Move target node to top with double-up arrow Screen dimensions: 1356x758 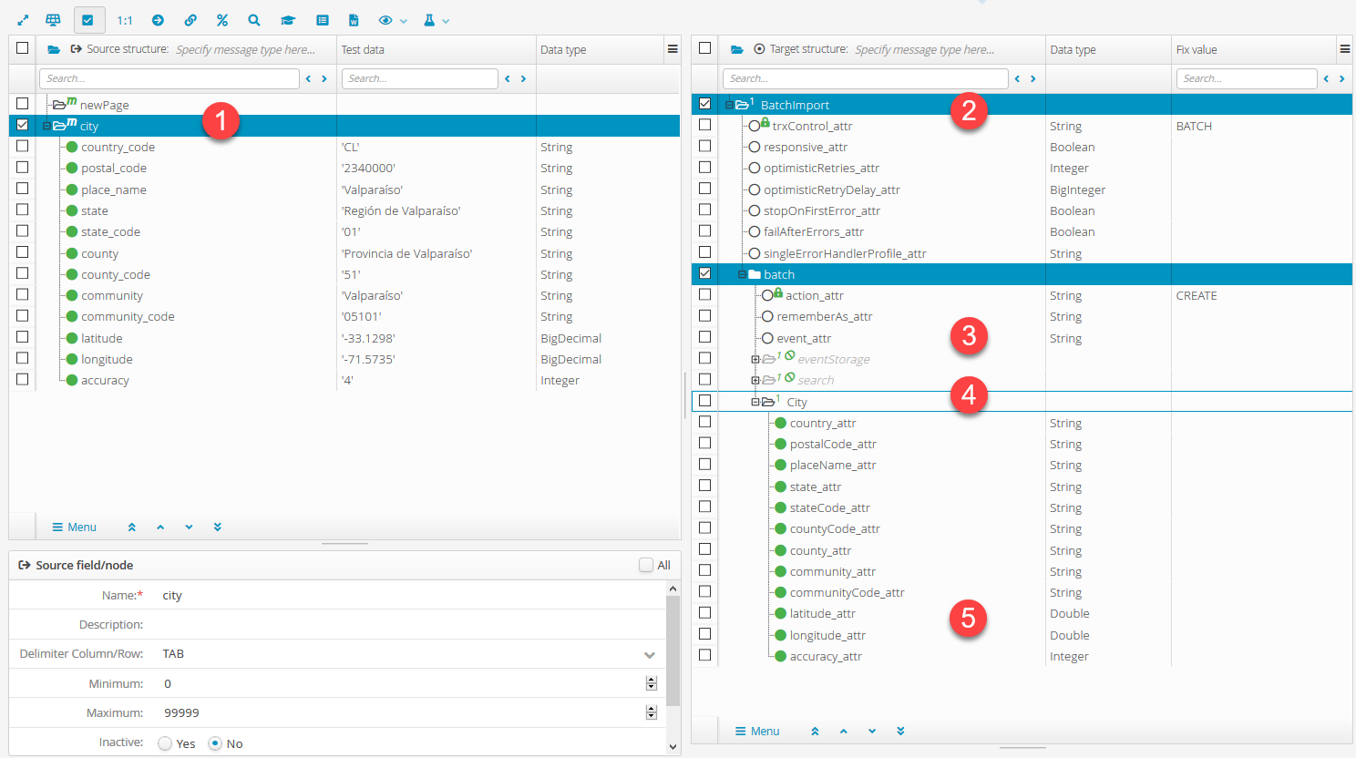[815, 731]
